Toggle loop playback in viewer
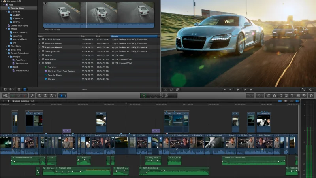 point(311,89)
